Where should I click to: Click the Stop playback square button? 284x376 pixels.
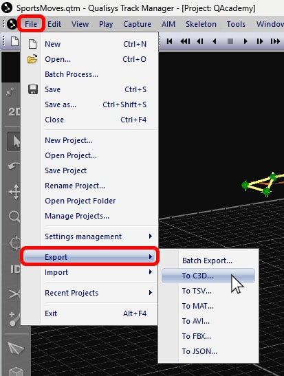click(x=230, y=41)
